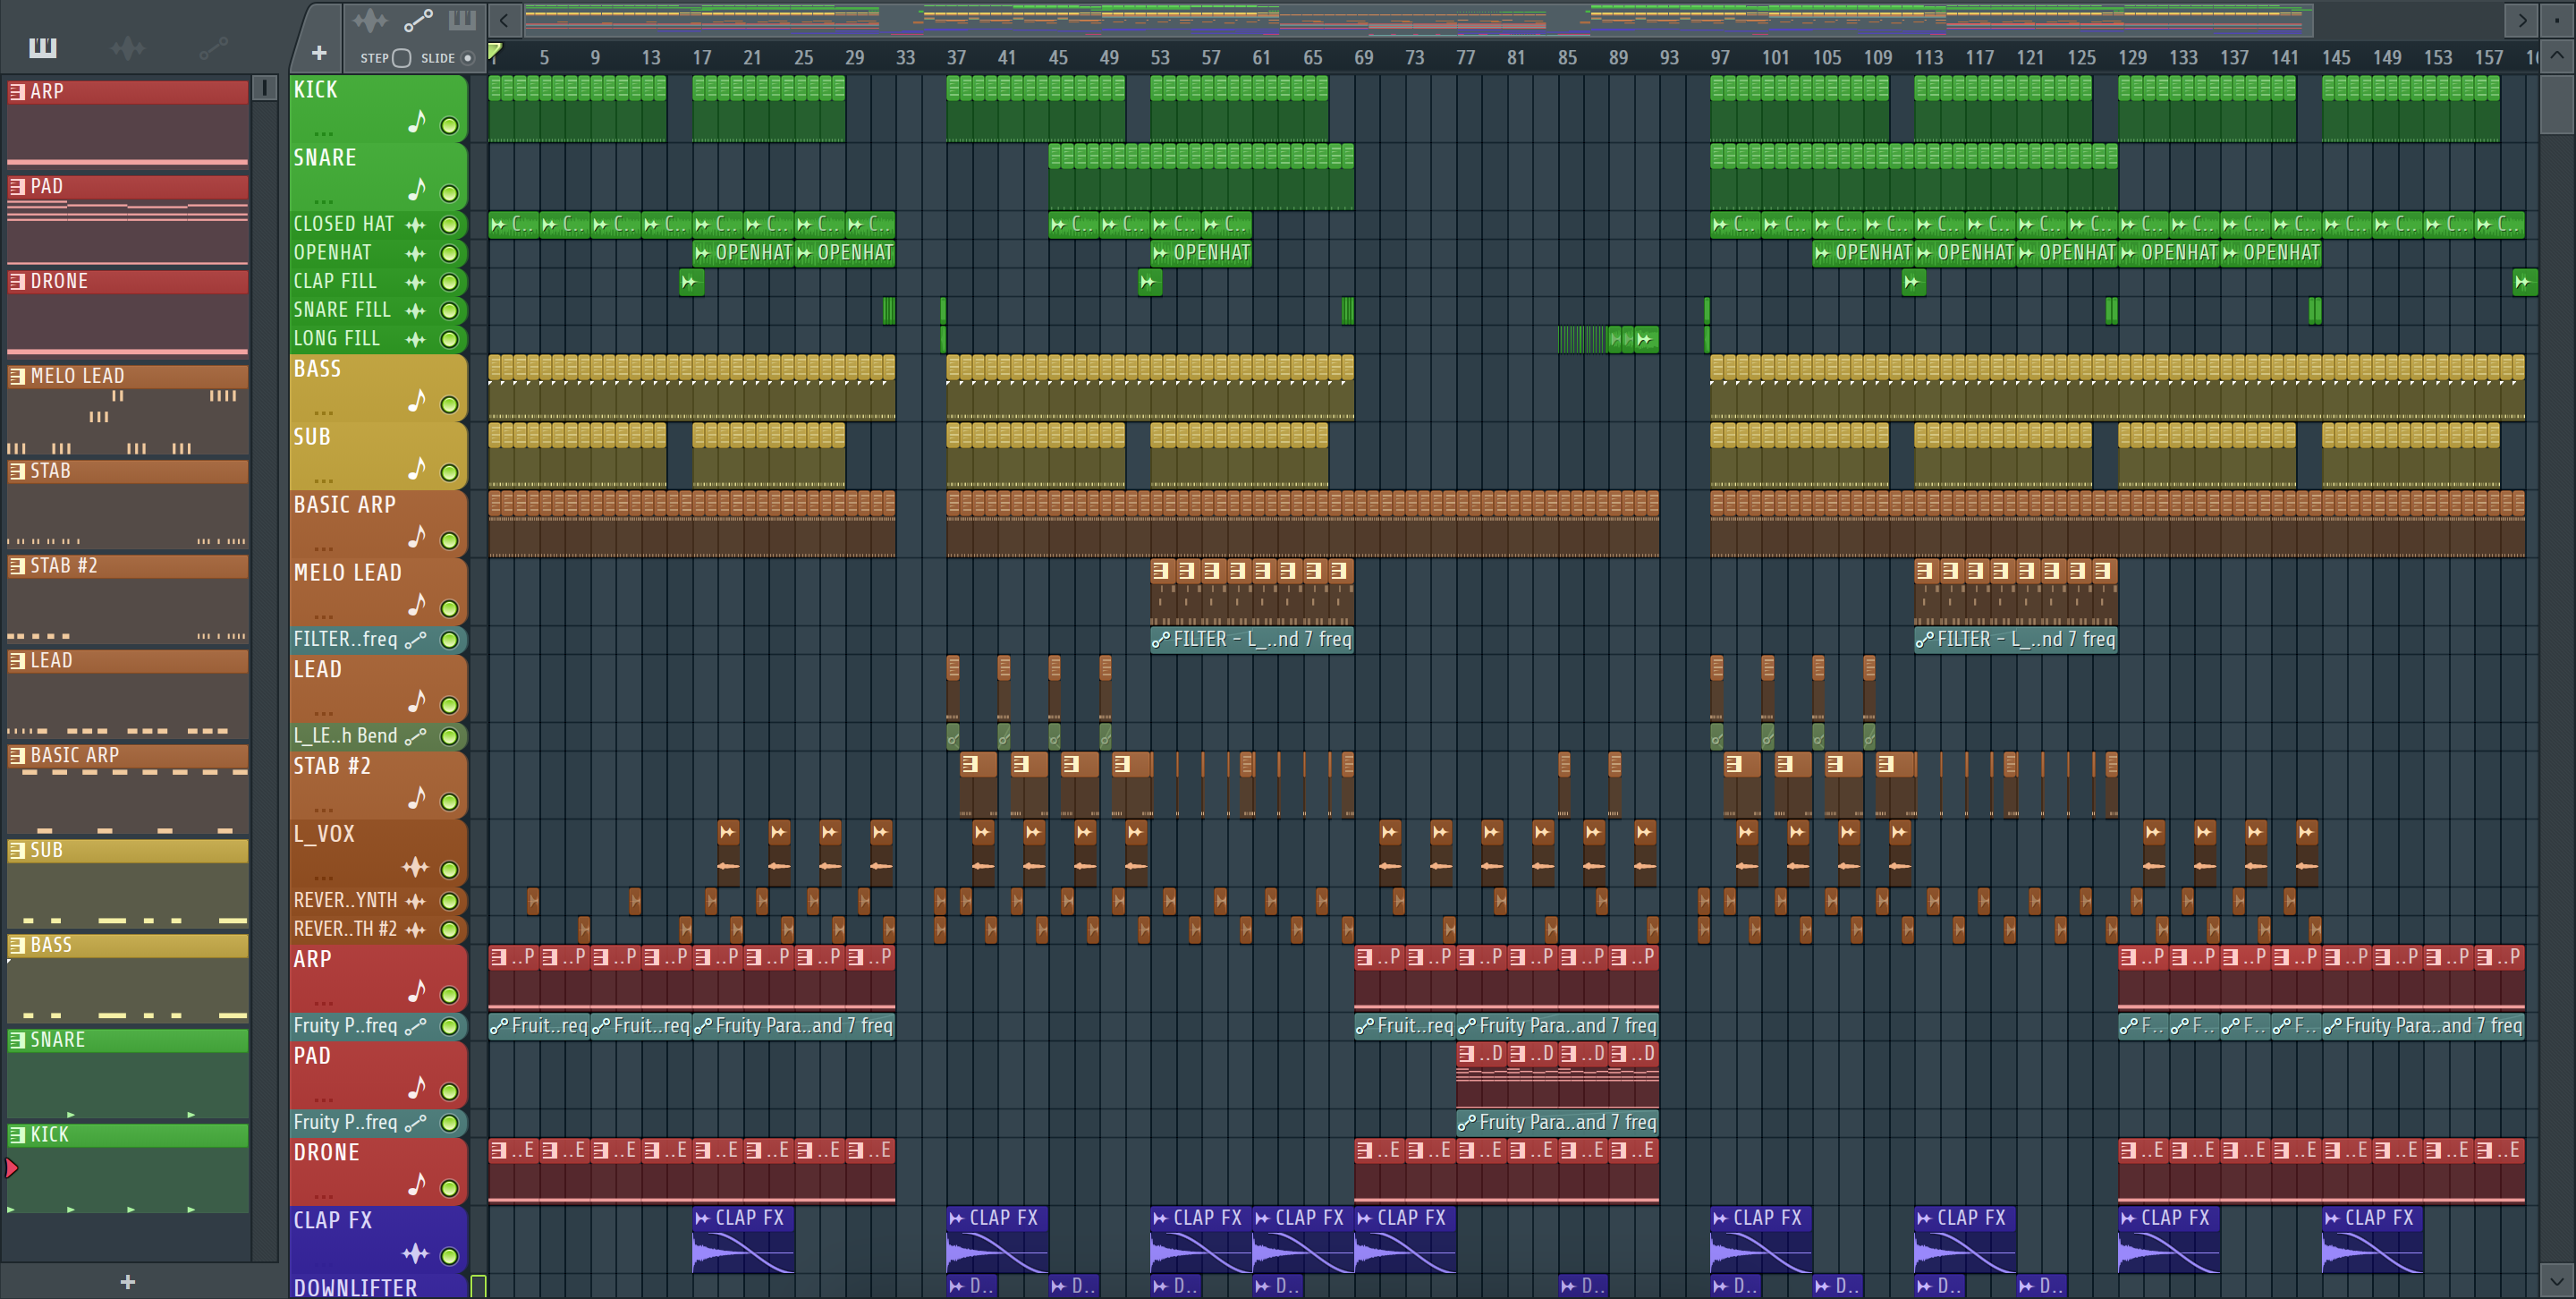This screenshot has width=2576, height=1299.
Task: Expand the three-dot menu on the LEAD track
Action: 323,713
